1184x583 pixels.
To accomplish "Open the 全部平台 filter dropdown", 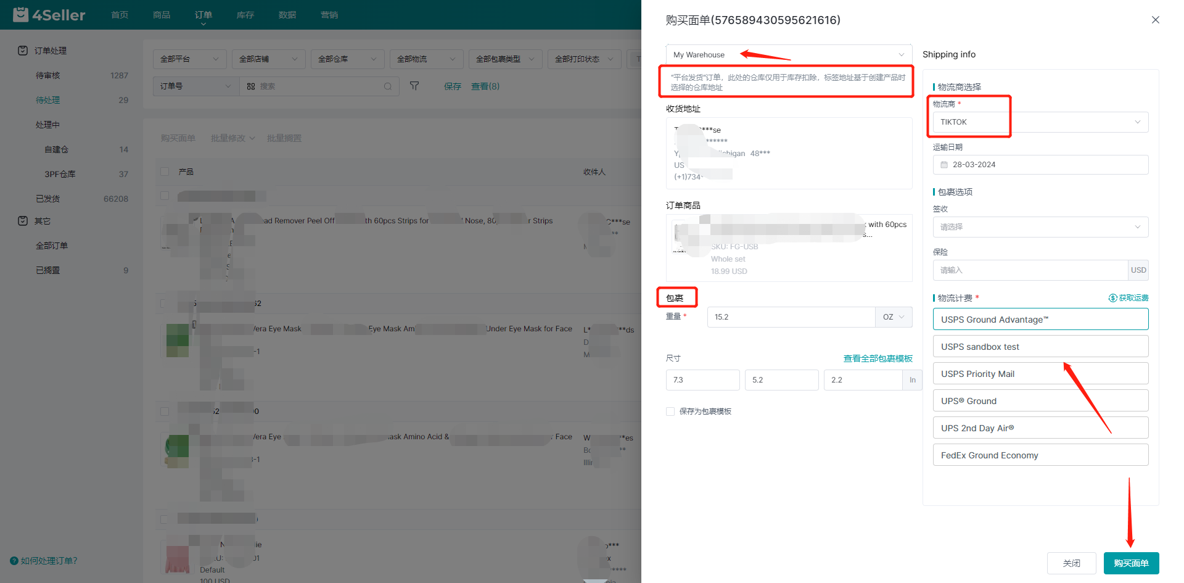I will [189, 59].
